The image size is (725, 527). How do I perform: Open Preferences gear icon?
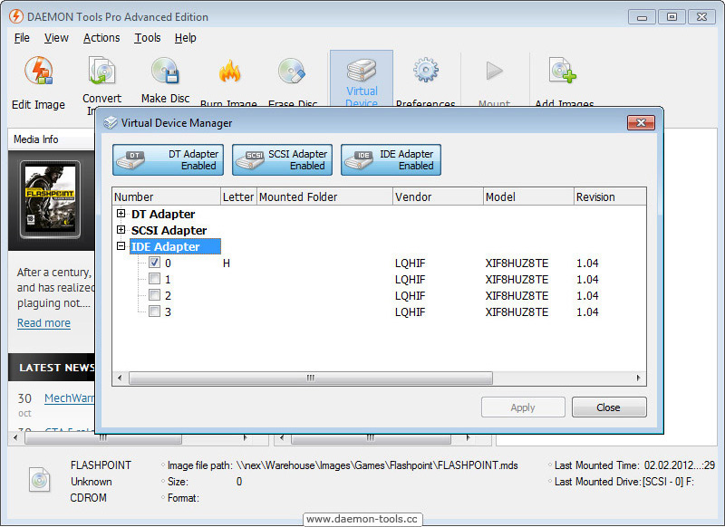[425, 71]
